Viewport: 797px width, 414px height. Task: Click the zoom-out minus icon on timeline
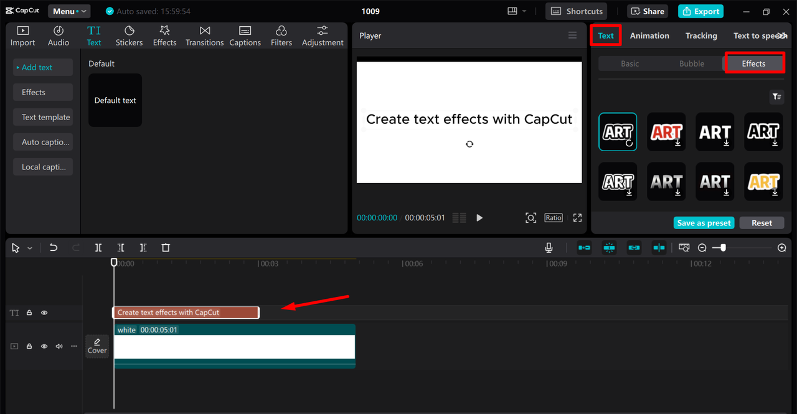pyautogui.click(x=702, y=248)
